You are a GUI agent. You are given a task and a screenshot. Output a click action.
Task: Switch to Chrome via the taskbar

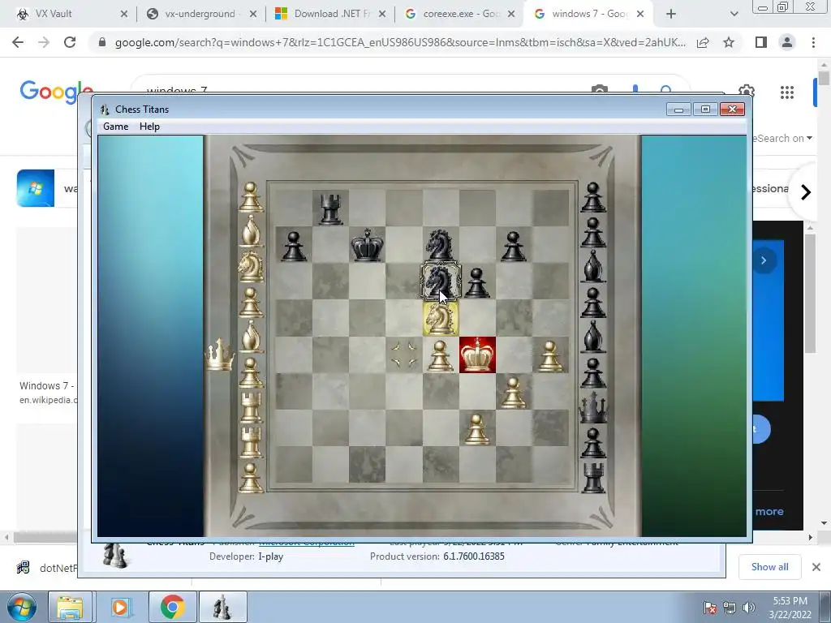tap(172, 607)
